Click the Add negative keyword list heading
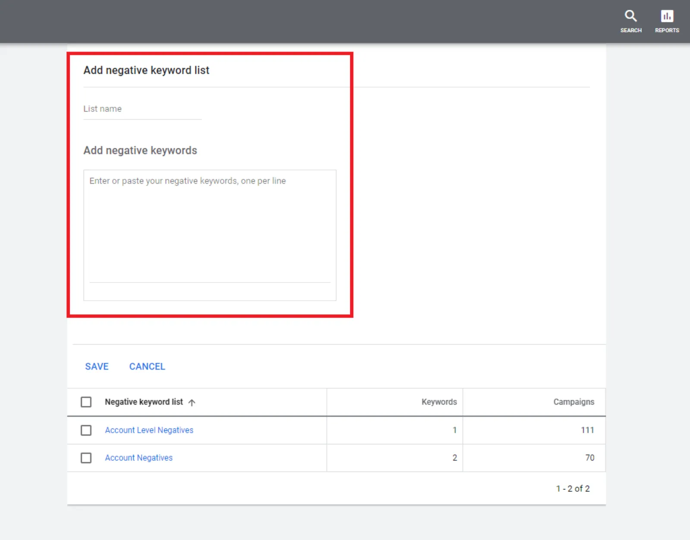 146,70
